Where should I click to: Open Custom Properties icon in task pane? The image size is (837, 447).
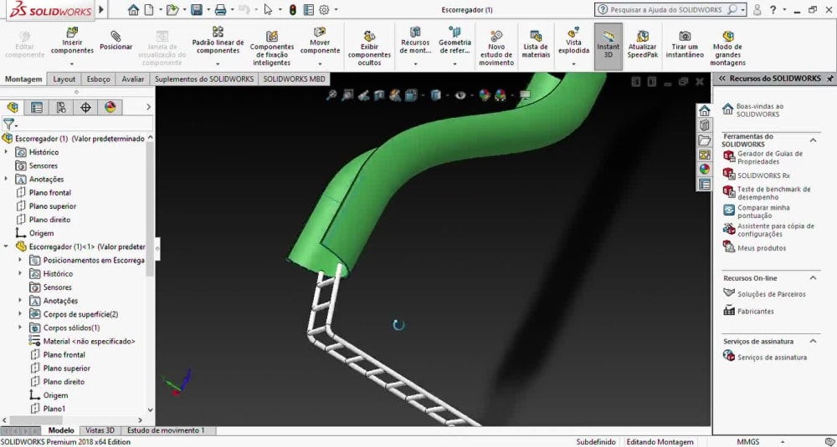click(705, 185)
